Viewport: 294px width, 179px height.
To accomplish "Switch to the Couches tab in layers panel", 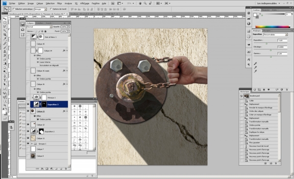I will coord(40,23).
